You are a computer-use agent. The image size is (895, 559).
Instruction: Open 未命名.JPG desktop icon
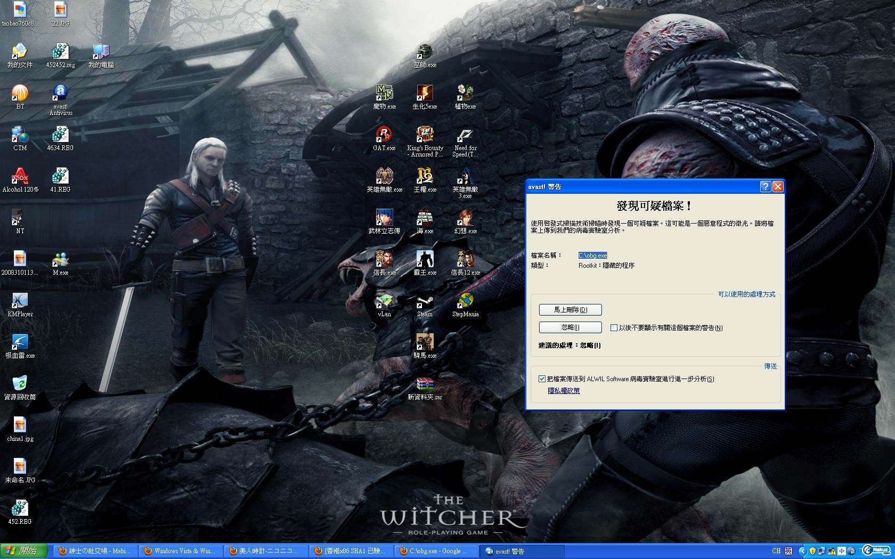(20, 471)
